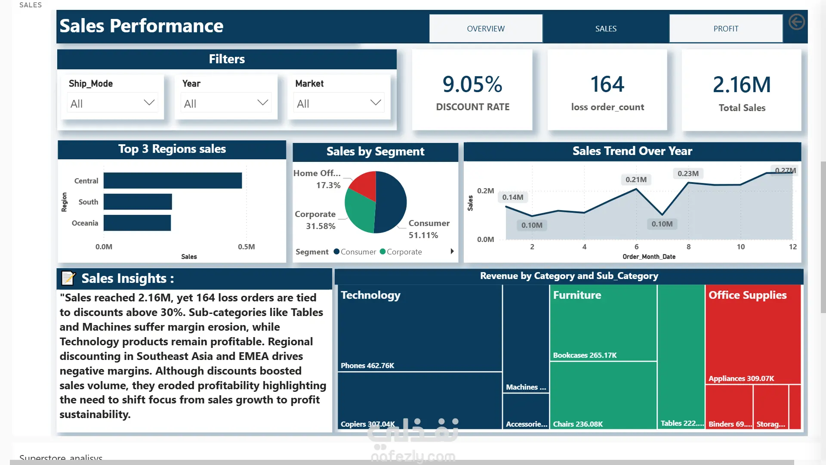Select the Oceania region bar
The image size is (826, 465).
[137, 223]
